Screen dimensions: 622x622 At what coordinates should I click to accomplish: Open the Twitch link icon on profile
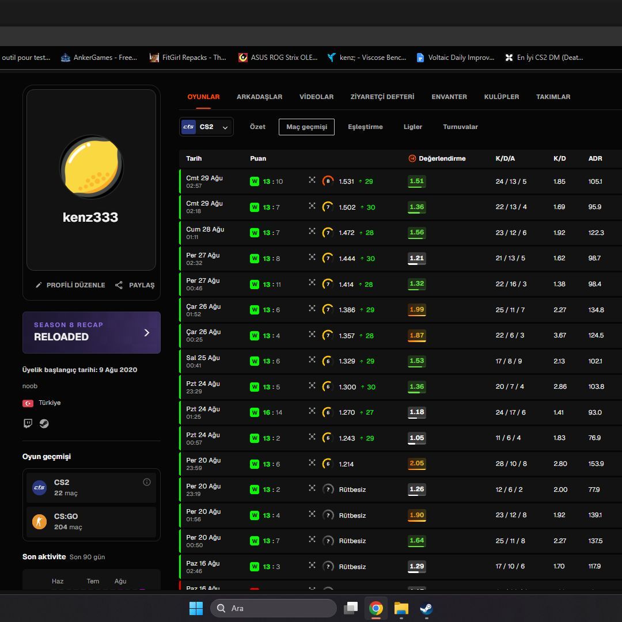pos(28,423)
